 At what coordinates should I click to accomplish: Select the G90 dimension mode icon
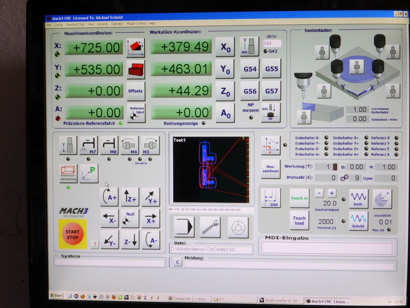pos(271,198)
